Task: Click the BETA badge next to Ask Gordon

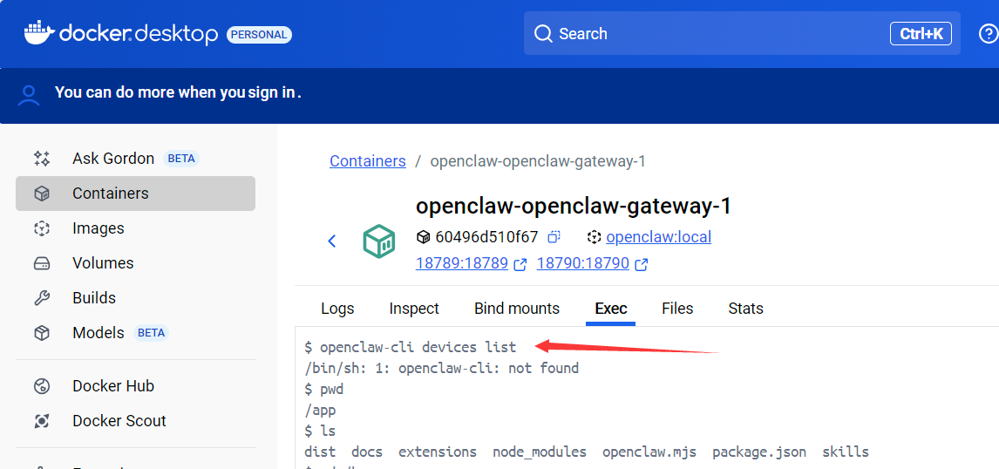Action: [181, 159]
